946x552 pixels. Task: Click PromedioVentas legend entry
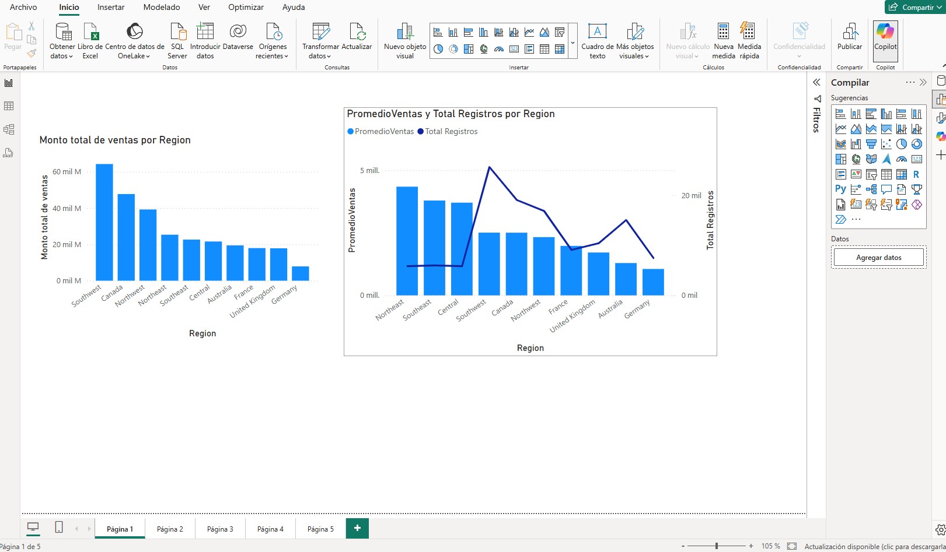381,132
